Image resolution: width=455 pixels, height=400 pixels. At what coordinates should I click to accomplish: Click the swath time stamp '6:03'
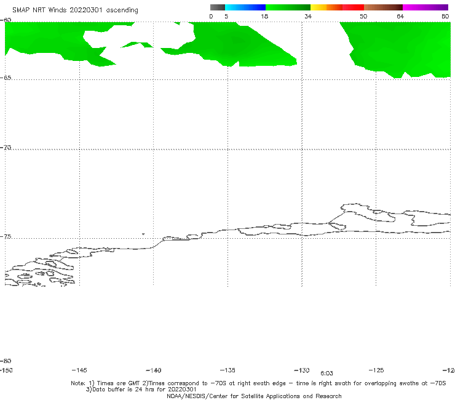(326, 374)
